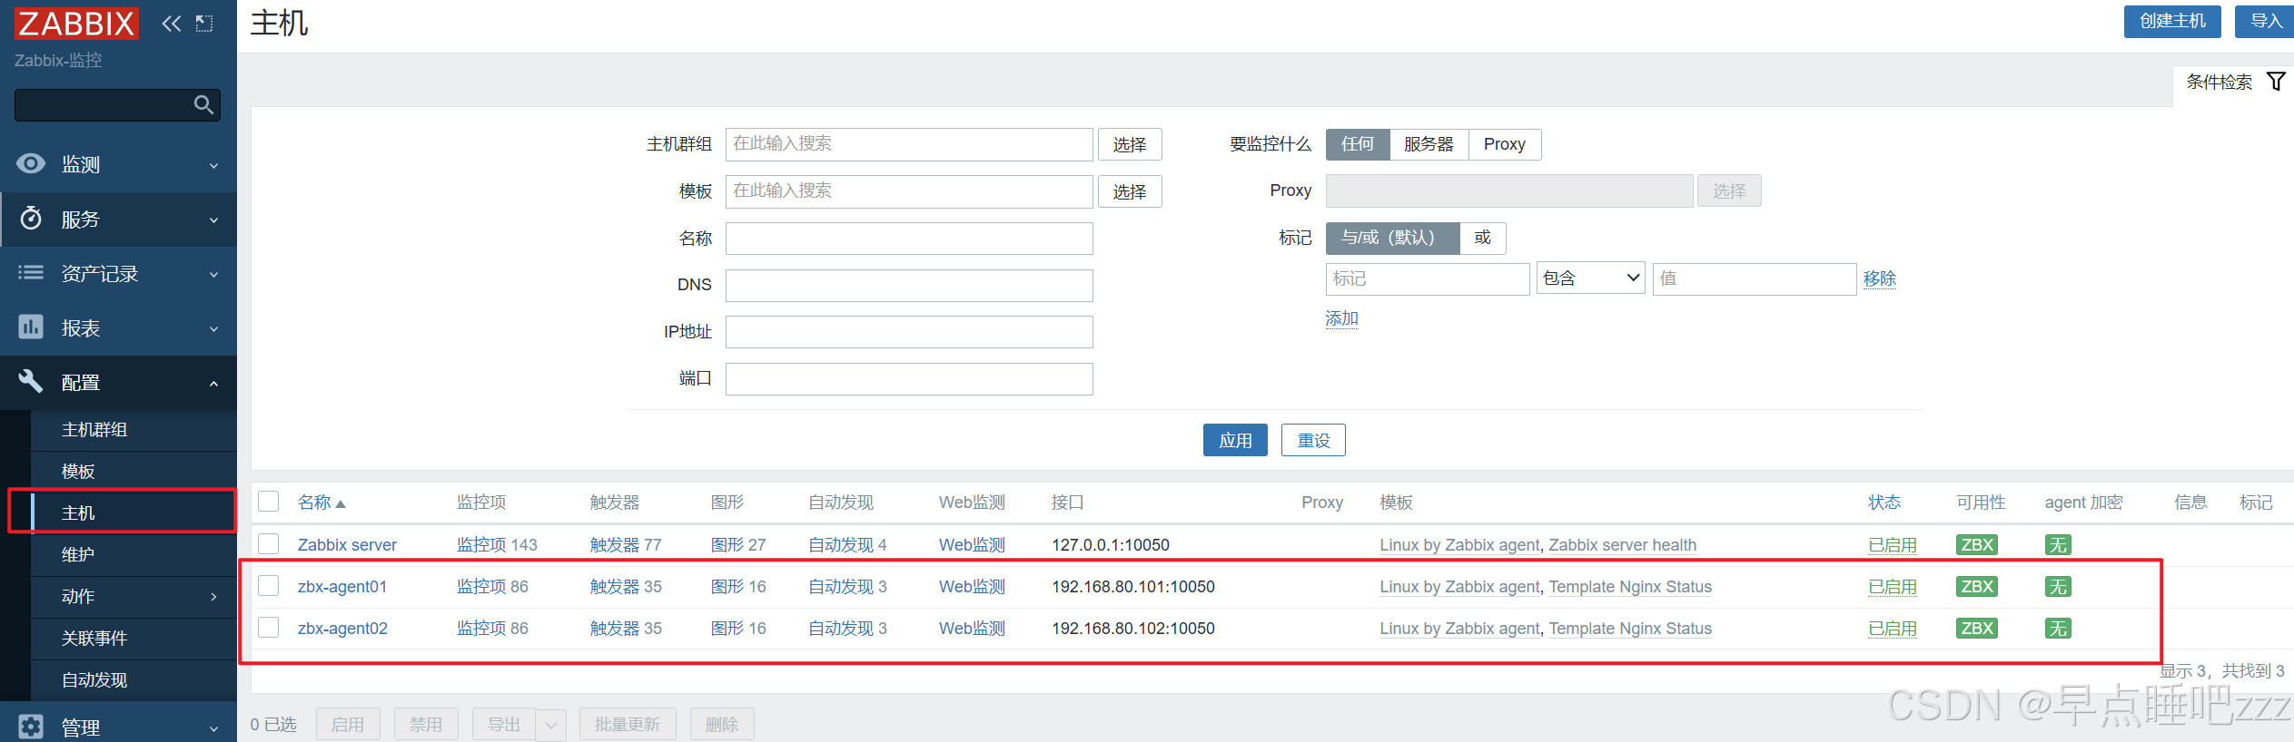Collapse the sidebar with double-chevron icon
This screenshot has width=2294, height=742.
[171, 24]
